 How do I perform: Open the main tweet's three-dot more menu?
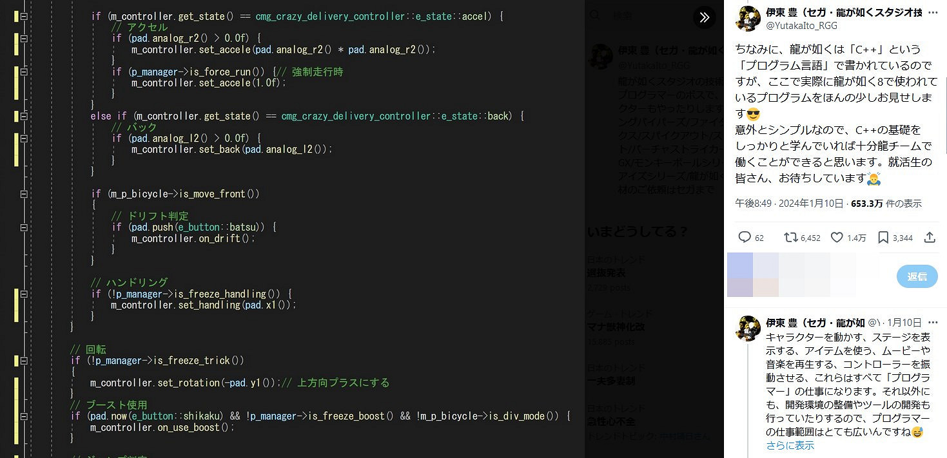click(933, 14)
